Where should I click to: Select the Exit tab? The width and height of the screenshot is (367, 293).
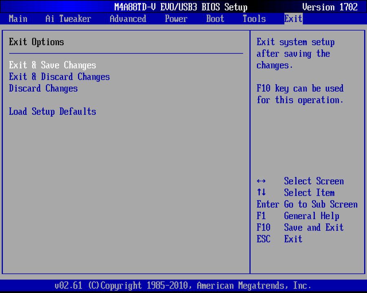[x=293, y=19]
